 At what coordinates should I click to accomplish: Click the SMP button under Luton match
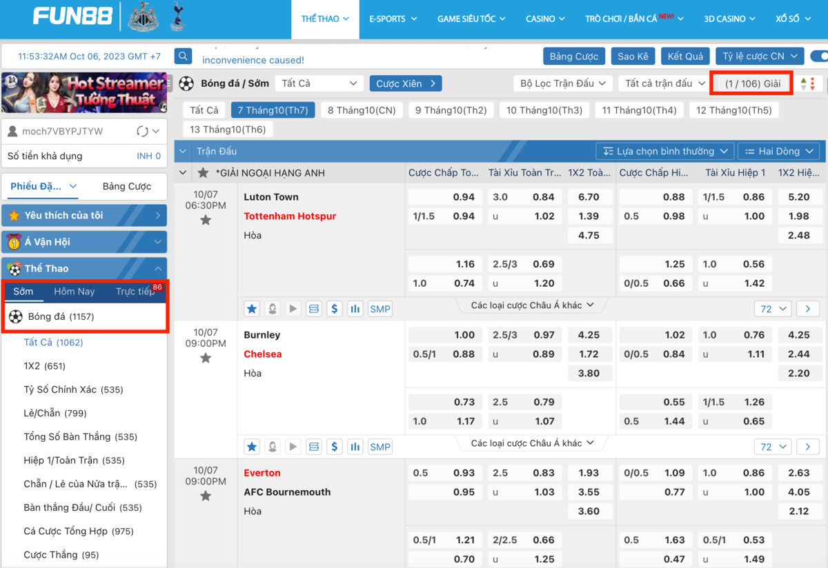380,309
